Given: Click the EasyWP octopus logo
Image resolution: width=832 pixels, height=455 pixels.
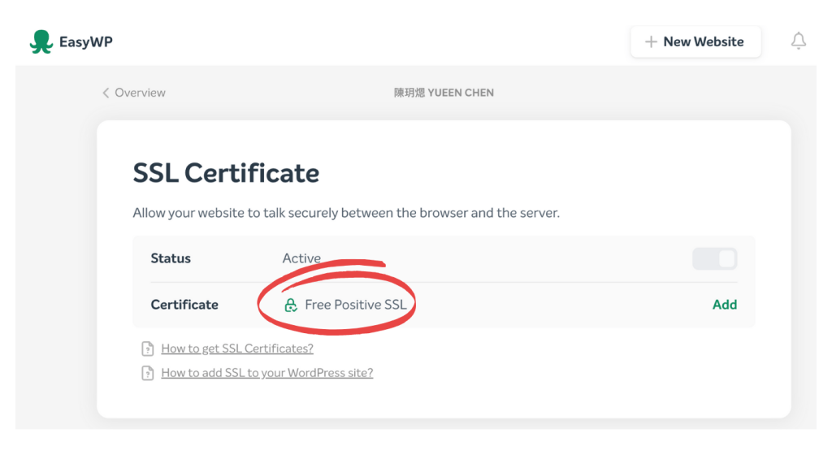Looking at the screenshot, I should [41, 42].
